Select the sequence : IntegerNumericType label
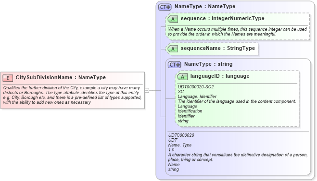This screenshot has width=317, height=181. click(x=222, y=18)
